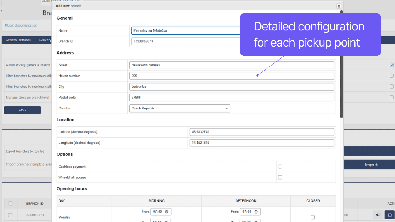Screen dimensions: 395x222
Task: Tick the Wheelchair access checkbox
Action: click(x=280, y=177)
